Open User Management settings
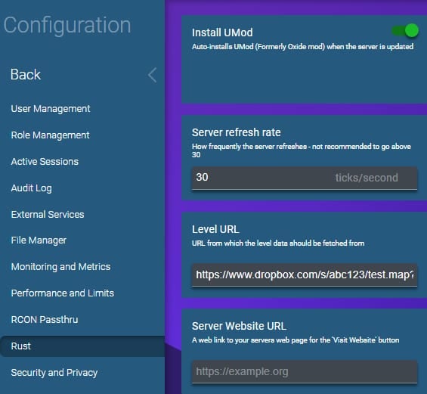Viewport: 427px width, 394px height. click(51, 109)
